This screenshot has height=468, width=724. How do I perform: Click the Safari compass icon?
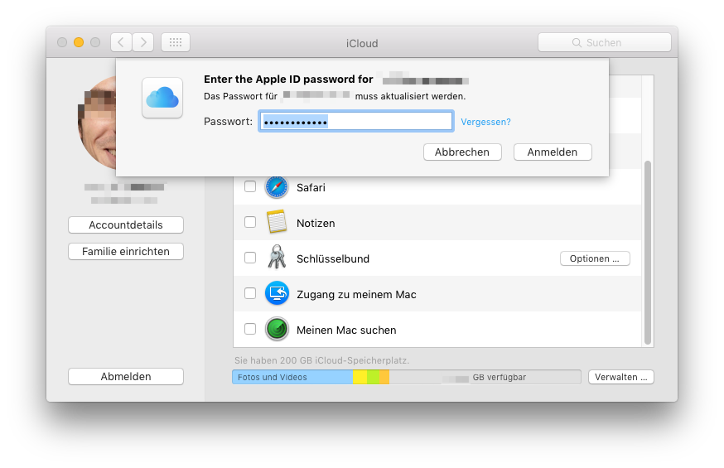(x=277, y=187)
